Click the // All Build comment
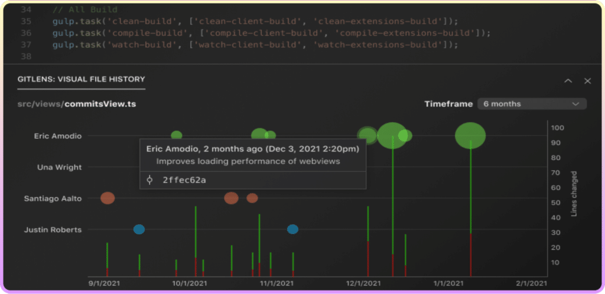The width and height of the screenshot is (605, 294). (x=85, y=9)
